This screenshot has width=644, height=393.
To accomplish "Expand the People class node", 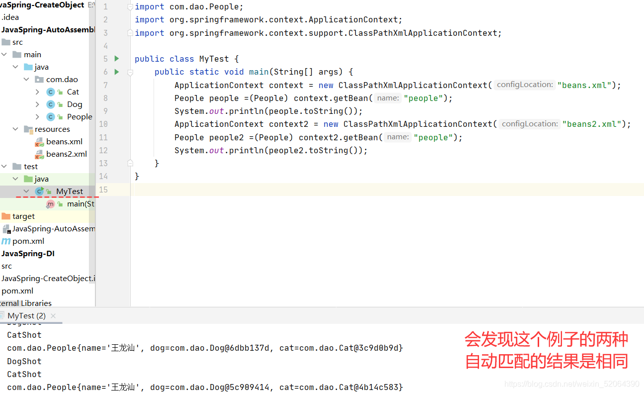I will [x=37, y=116].
